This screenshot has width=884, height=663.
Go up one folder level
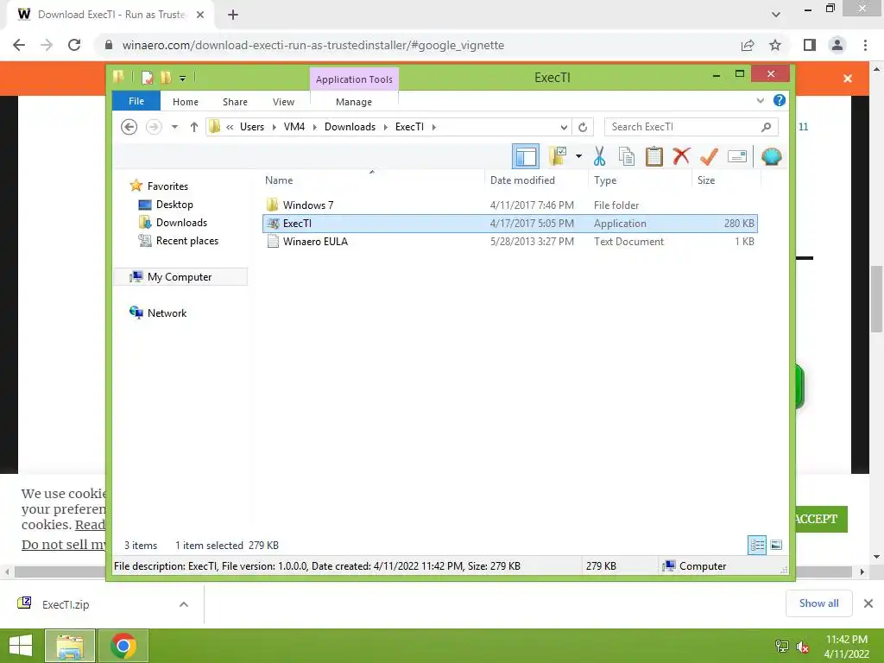194,127
